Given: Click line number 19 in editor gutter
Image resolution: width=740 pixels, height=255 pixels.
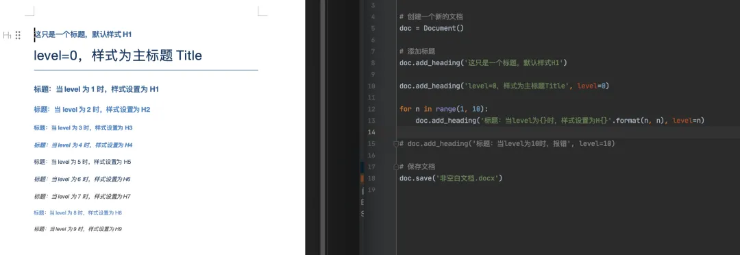Looking at the screenshot, I should pos(371,190).
